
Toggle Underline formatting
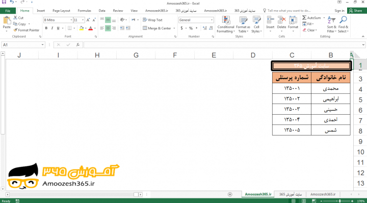(x=58, y=28)
